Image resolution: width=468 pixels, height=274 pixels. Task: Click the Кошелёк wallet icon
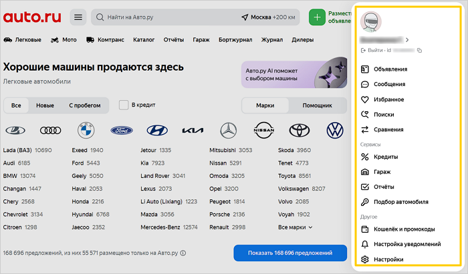click(x=365, y=229)
